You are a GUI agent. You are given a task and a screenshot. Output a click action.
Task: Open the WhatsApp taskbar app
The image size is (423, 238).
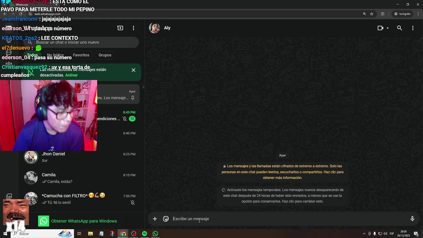[x=155, y=234]
